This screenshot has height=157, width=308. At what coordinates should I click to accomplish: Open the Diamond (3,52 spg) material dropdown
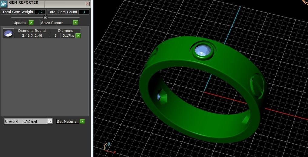[28, 121]
